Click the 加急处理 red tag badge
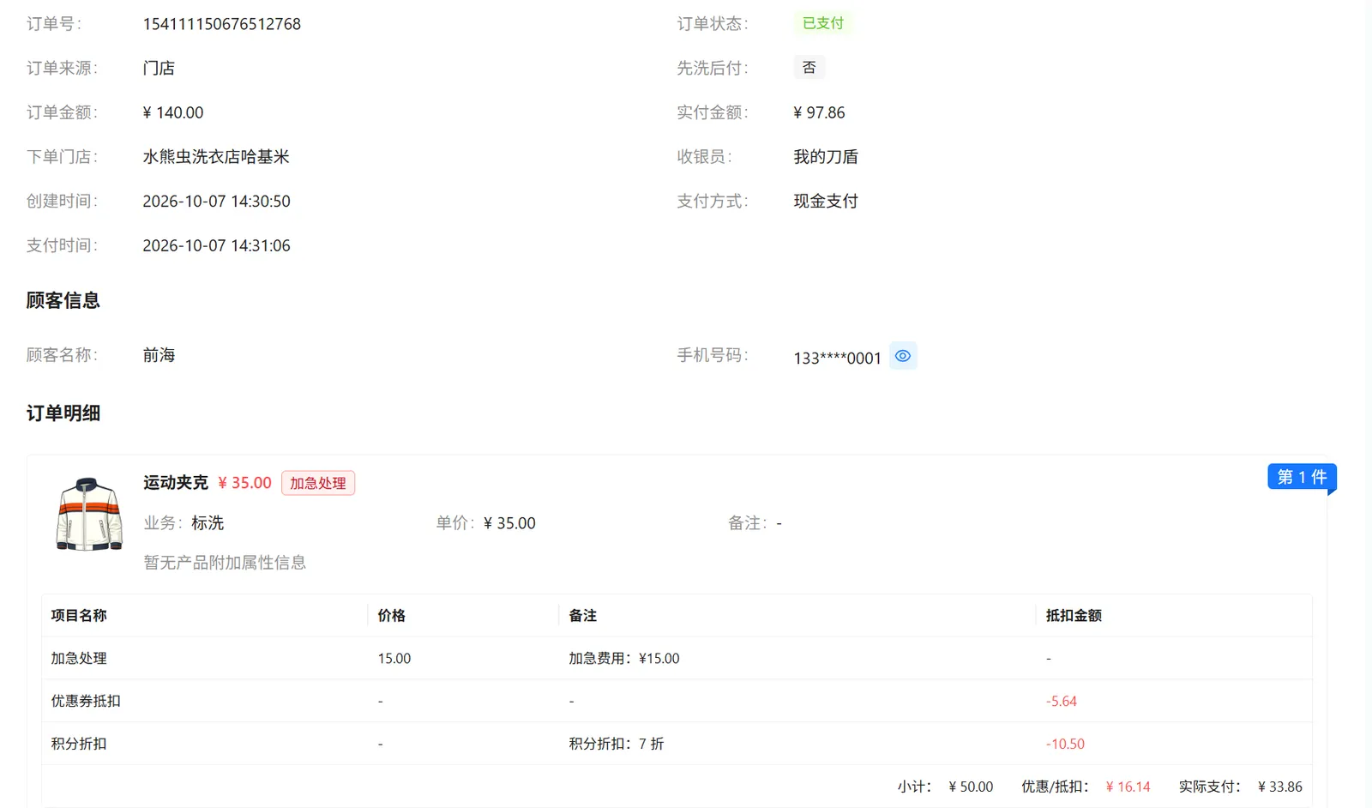The height and width of the screenshot is (808, 1372). pyautogui.click(x=318, y=483)
